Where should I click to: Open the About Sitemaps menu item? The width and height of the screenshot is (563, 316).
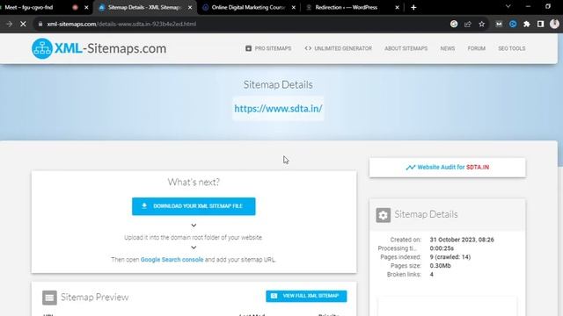pyautogui.click(x=406, y=48)
